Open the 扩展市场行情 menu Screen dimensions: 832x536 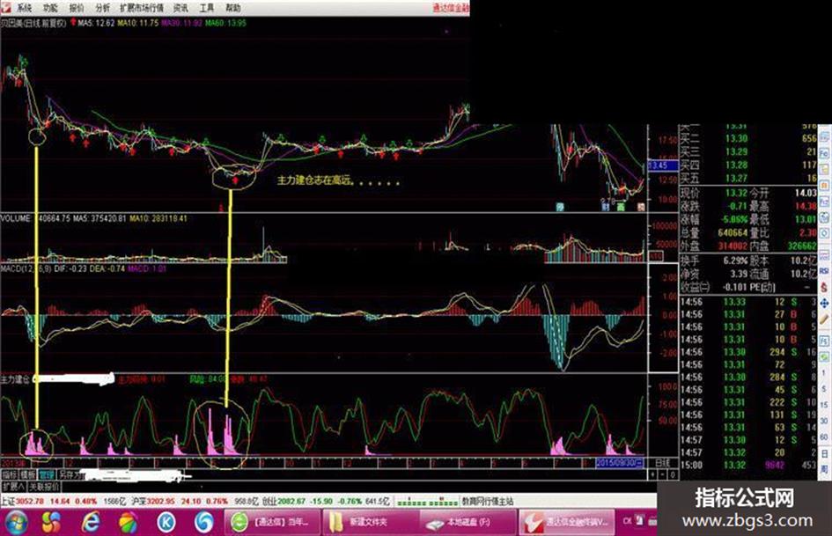coord(141,8)
